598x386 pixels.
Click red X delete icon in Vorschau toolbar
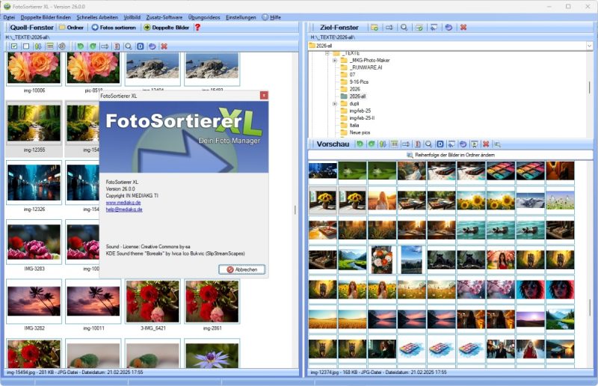[486, 144]
